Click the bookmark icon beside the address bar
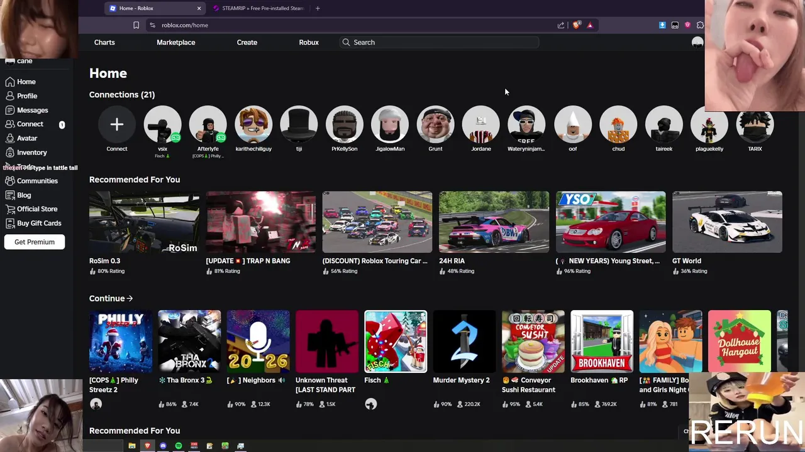This screenshot has height=452, width=805. [136, 25]
